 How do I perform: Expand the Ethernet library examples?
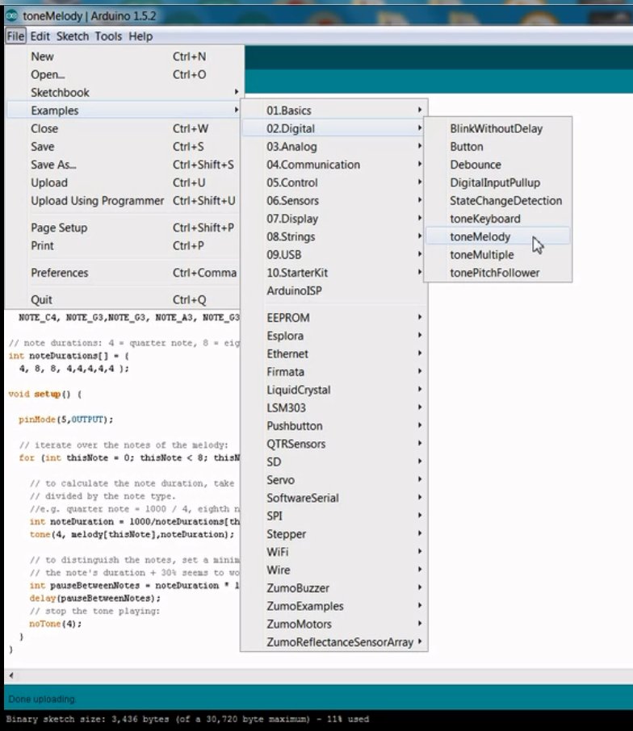point(334,354)
